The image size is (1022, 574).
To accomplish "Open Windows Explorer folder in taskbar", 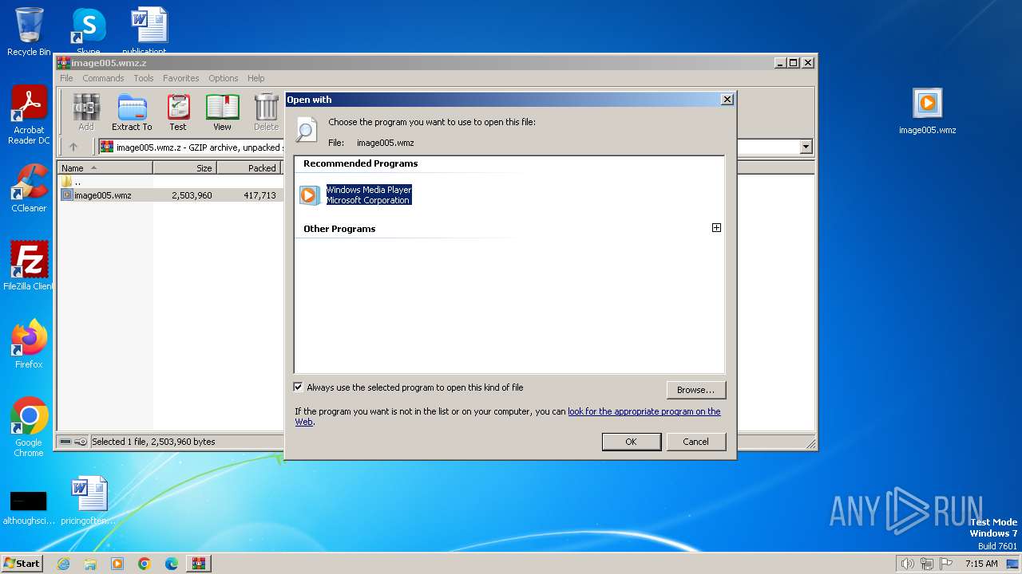I will (x=90, y=564).
